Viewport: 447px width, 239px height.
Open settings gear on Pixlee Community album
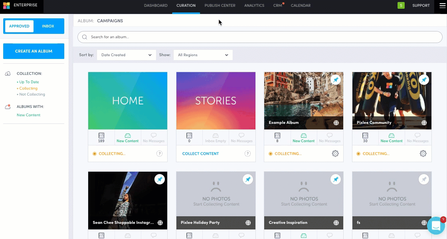pyautogui.click(x=423, y=154)
